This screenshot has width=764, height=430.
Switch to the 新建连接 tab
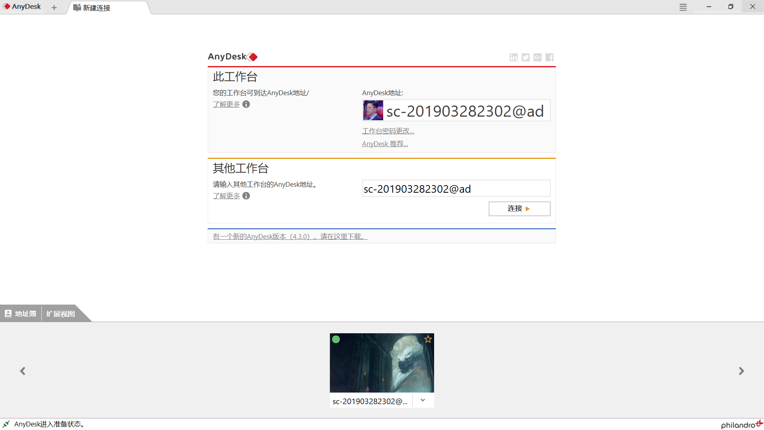pos(109,8)
